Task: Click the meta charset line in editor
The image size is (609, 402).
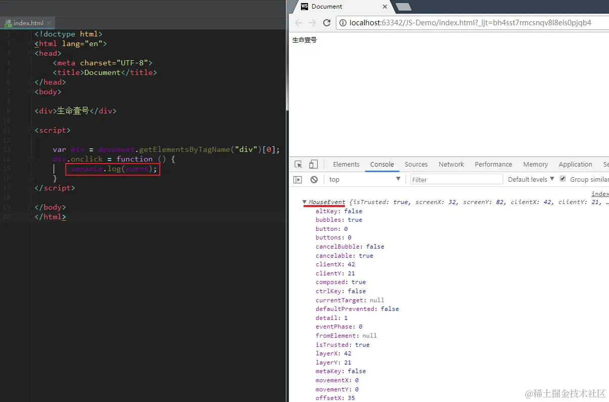Action: click(x=103, y=63)
